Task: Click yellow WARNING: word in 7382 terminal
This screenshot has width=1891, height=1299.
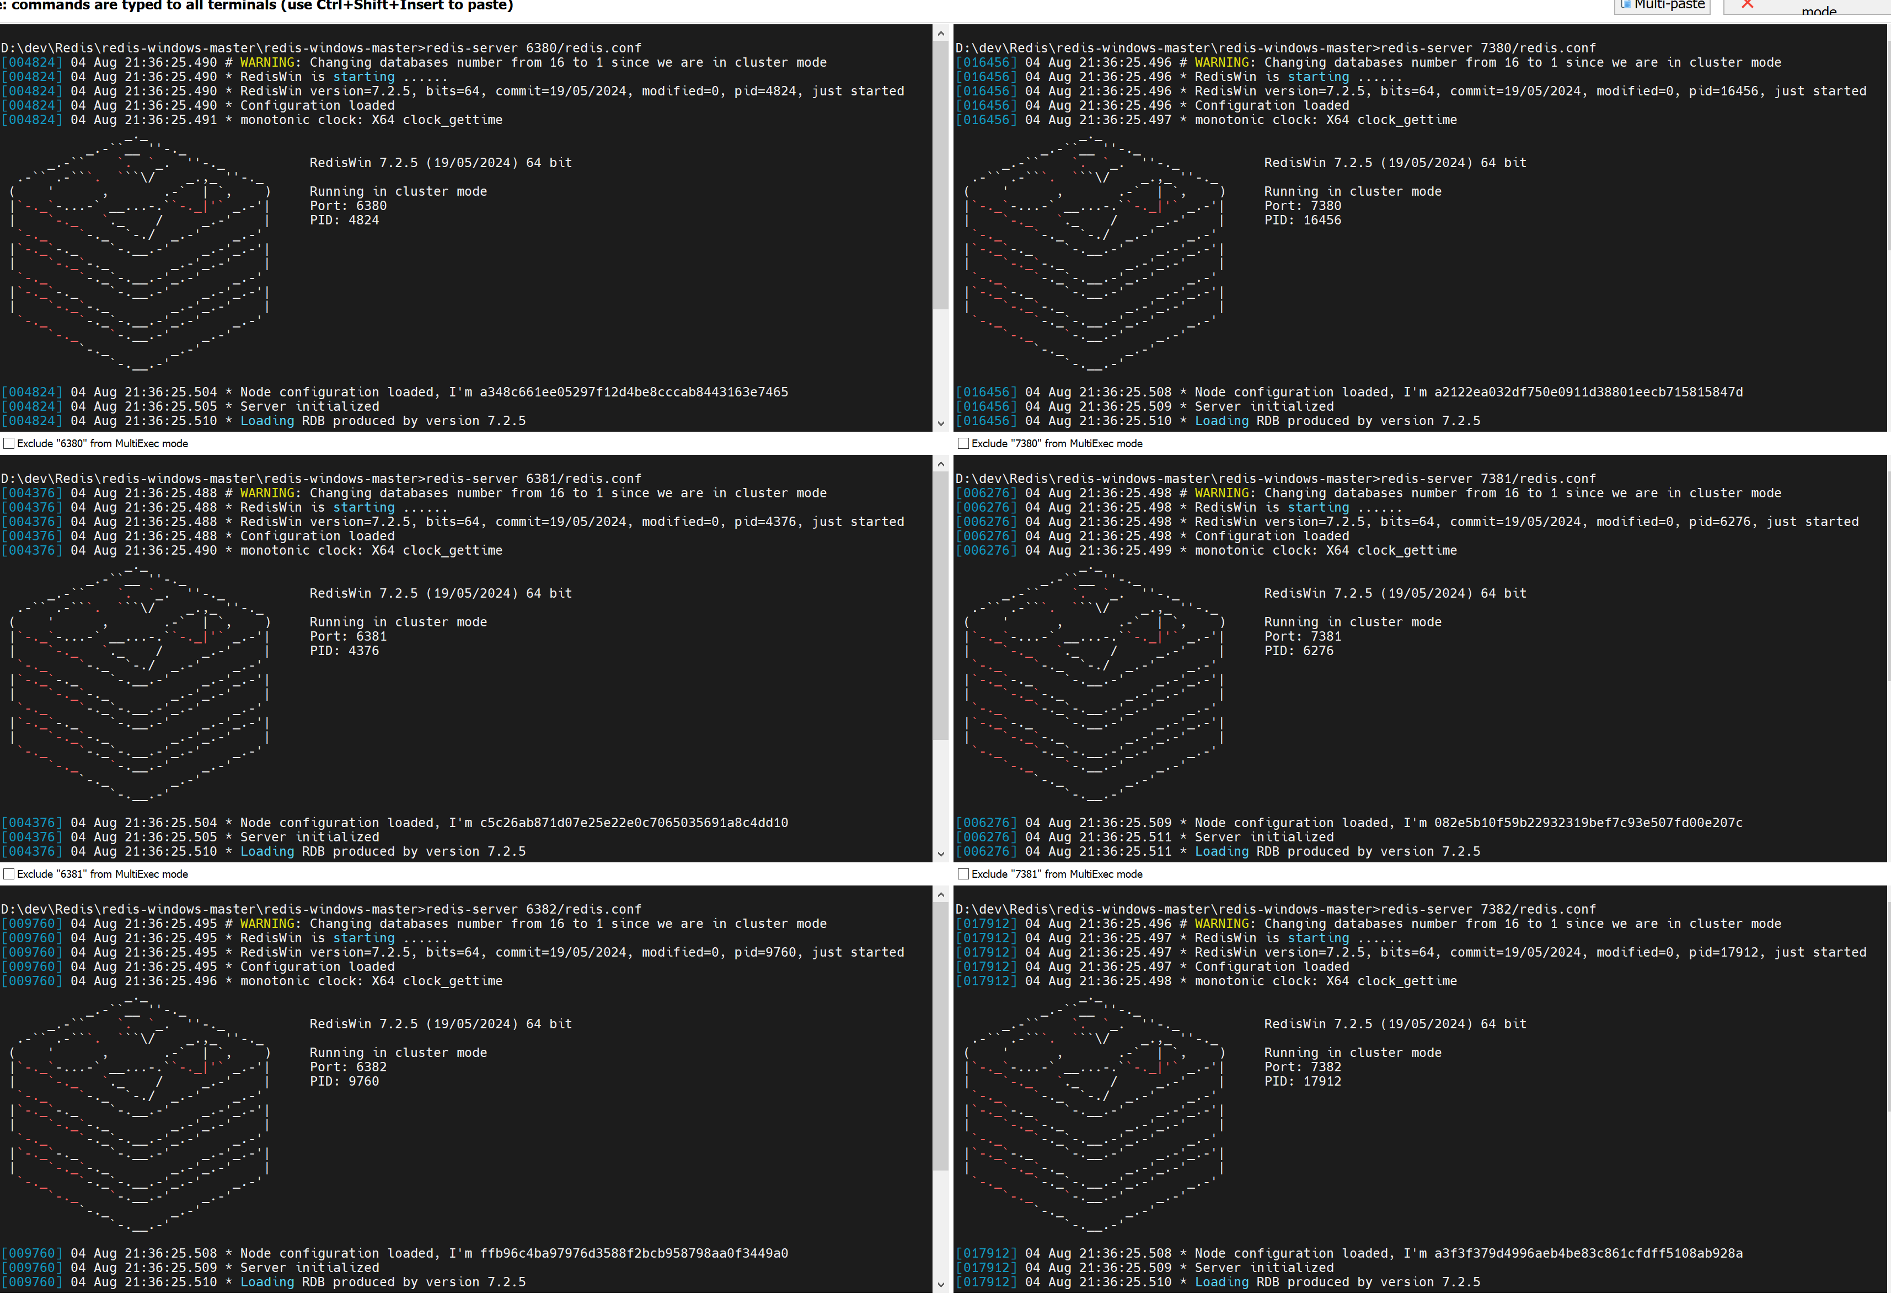Action: (1226, 924)
